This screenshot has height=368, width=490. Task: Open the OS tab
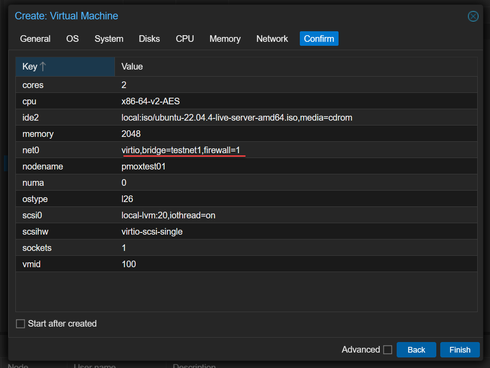pos(73,39)
